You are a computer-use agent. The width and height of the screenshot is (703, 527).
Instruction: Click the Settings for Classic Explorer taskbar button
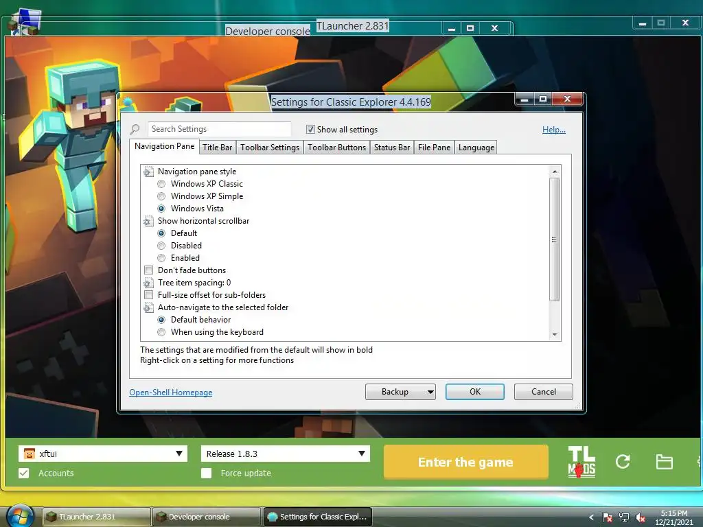317,517
